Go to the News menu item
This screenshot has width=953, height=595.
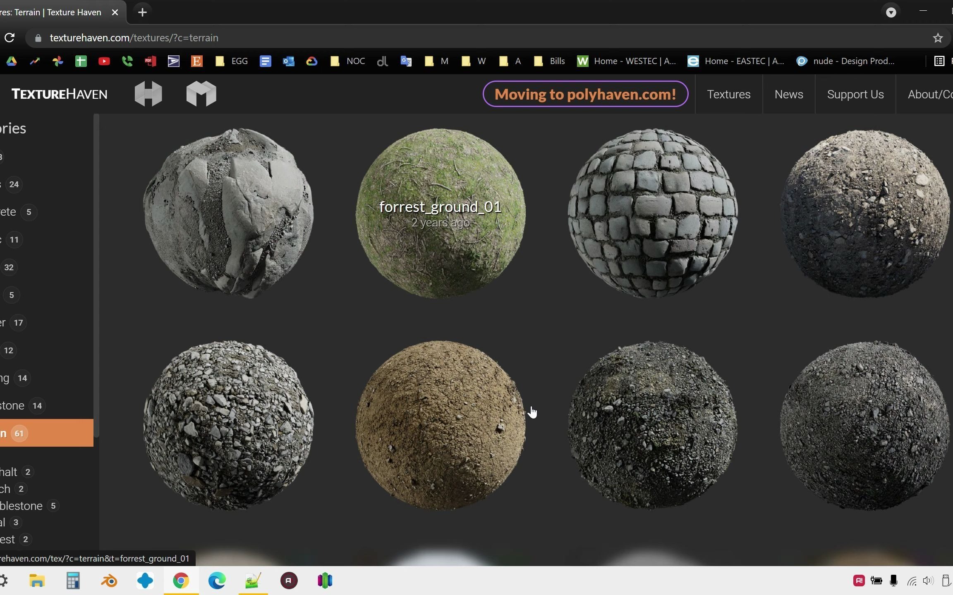(788, 94)
